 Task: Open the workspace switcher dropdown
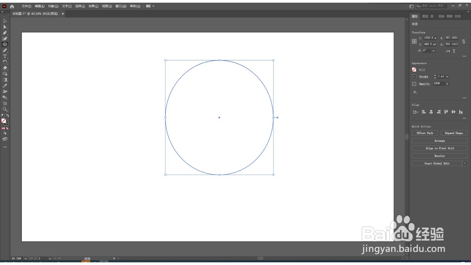[x=150, y=6]
